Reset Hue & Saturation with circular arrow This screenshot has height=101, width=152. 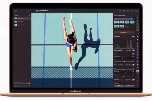click(x=127, y=65)
